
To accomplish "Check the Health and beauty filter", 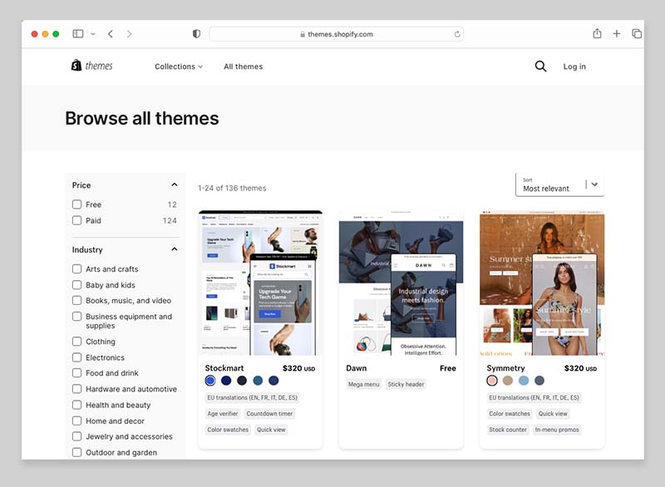I will pyautogui.click(x=76, y=405).
